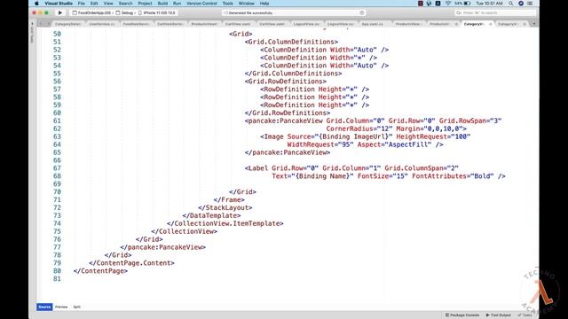Image resolution: width=568 pixels, height=319 pixels.
Task: Click '</CollectionView.ItemTemplate>' on line 74
Action: tap(225, 223)
